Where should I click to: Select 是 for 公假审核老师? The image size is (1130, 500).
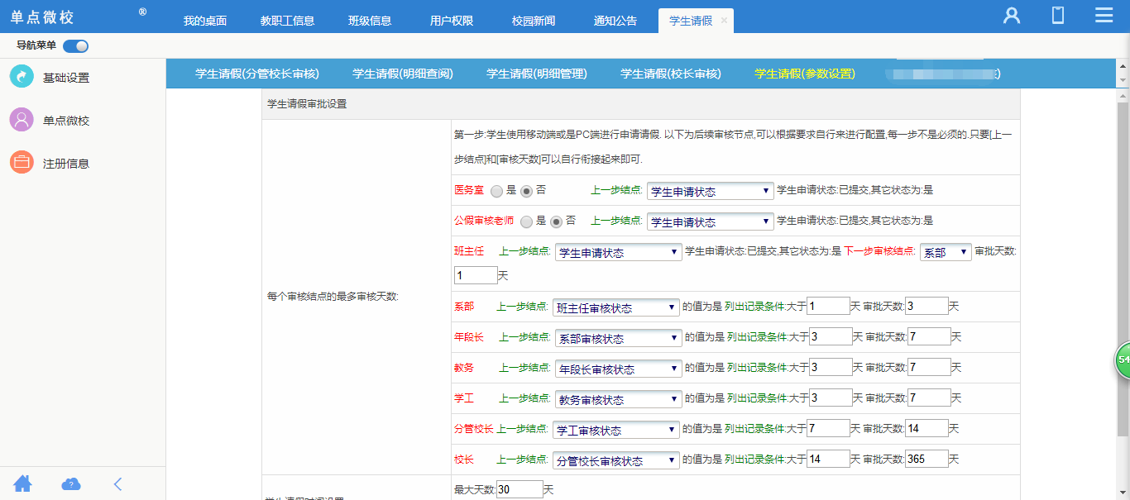click(526, 221)
